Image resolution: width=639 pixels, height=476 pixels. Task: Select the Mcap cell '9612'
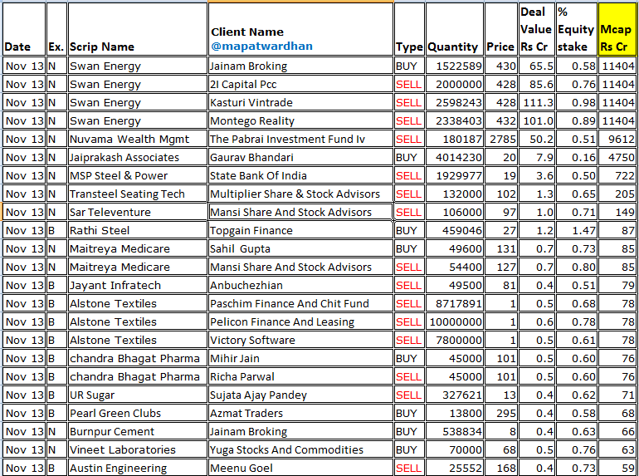click(617, 139)
